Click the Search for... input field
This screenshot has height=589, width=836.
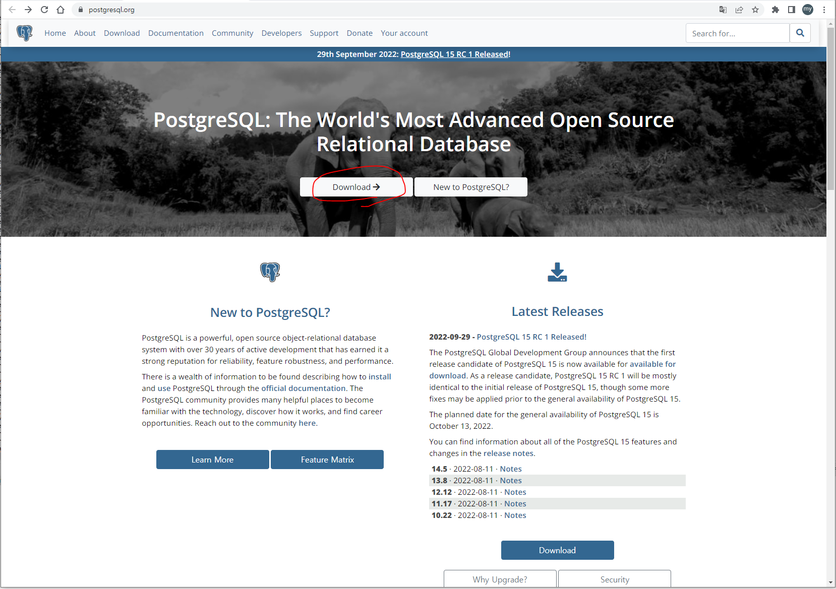[738, 33]
